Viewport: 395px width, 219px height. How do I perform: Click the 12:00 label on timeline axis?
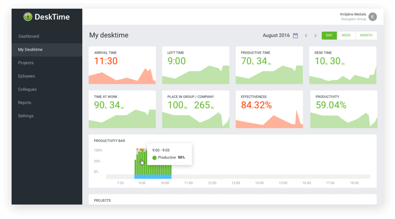pyautogui.click(x=212, y=183)
